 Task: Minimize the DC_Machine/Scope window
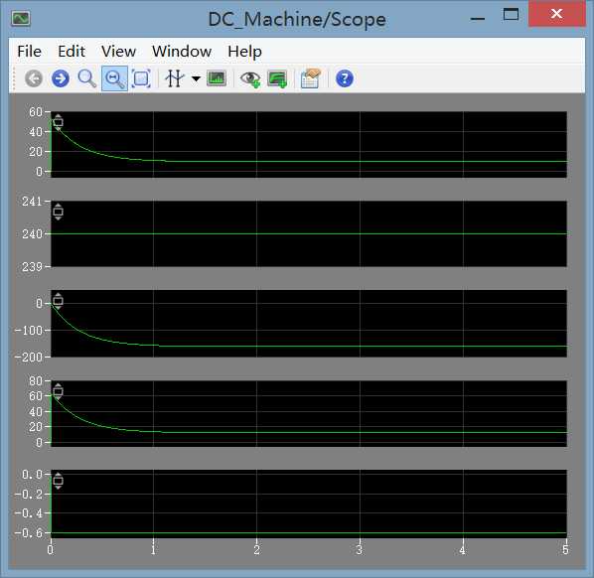pyautogui.click(x=478, y=18)
